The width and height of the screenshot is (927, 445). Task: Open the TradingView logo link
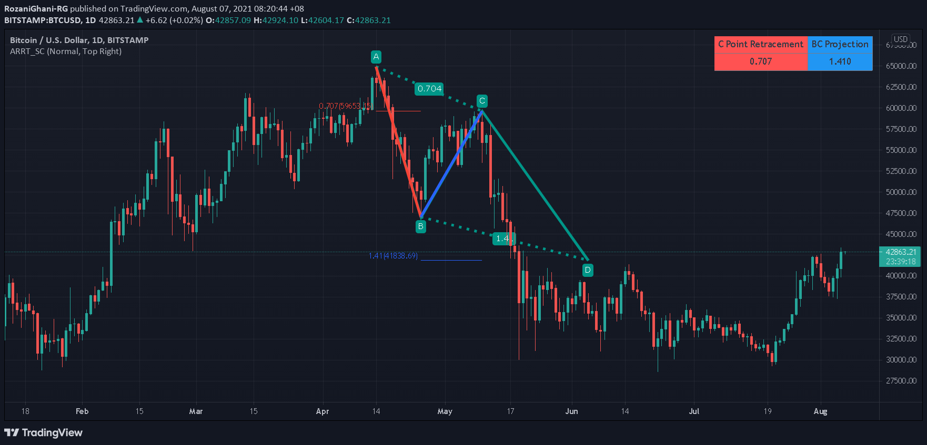pyautogui.click(x=44, y=432)
